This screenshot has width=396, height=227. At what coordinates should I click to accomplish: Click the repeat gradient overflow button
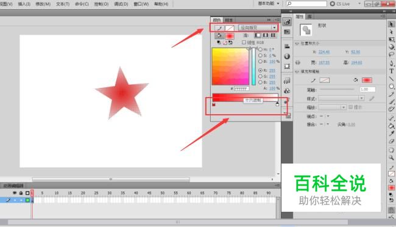click(274, 35)
